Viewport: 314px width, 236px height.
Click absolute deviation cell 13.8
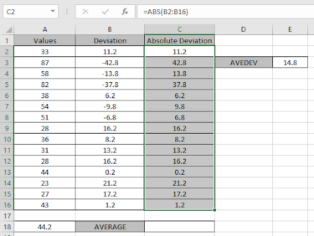click(x=180, y=74)
